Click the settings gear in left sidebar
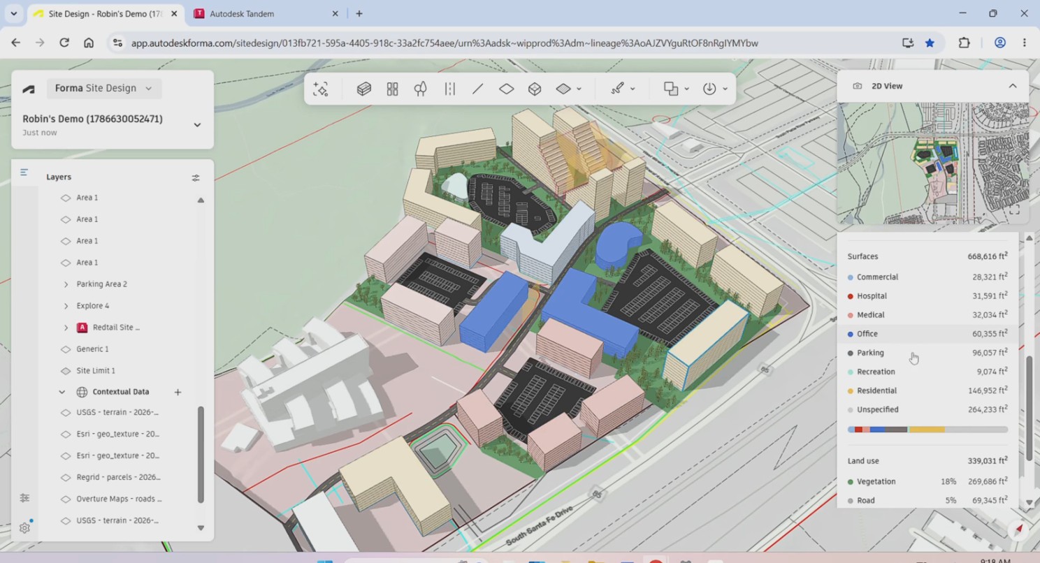This screenshot has width=1040, height=563. tap(24, 527)
